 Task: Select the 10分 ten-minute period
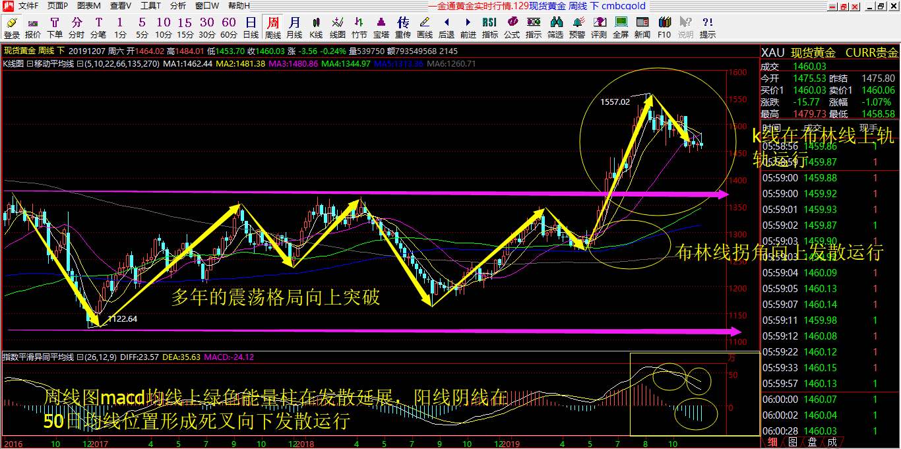pos(164,28)
